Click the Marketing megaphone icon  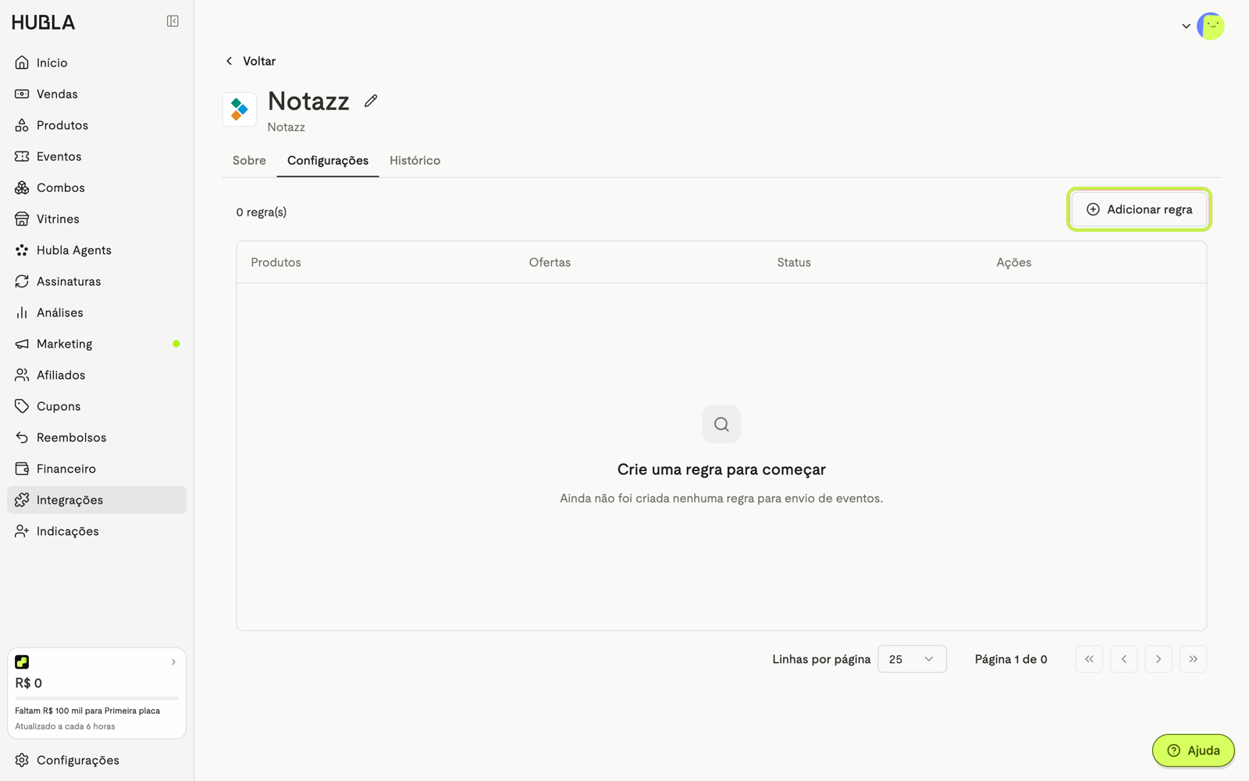coord(22,344)
